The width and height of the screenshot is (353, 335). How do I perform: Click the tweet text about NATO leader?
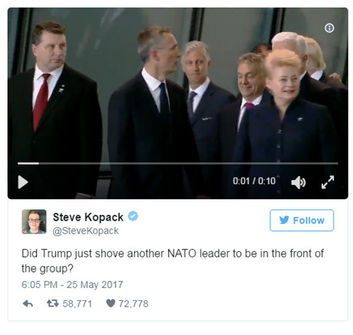[x=173, y=261]
